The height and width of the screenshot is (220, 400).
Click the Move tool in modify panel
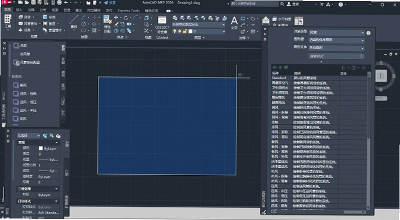coord(116,18)
